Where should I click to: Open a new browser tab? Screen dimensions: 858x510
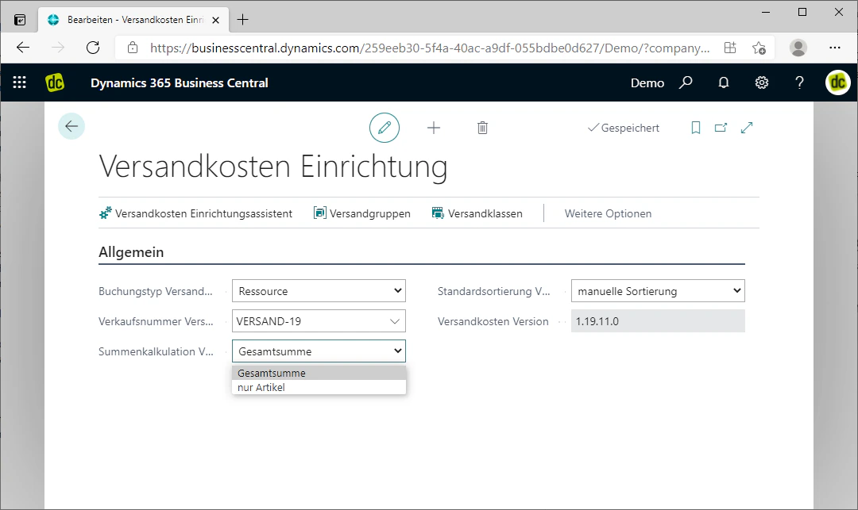(242, 20)
